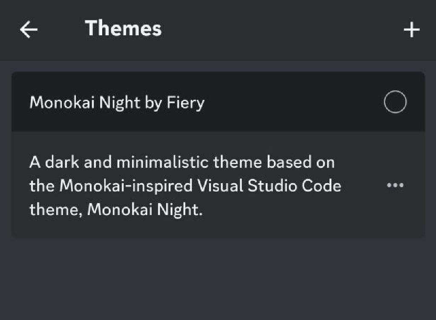
Task: Enable Monokai Night via its circle toggle
Action: point(395,102)
